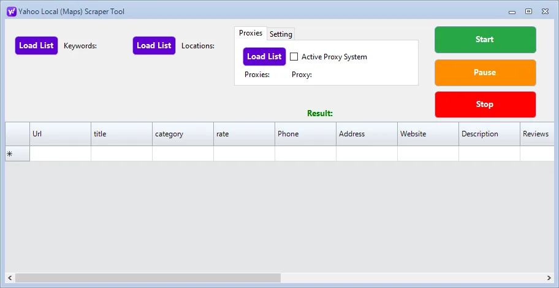Maximize the scraper tool window
This screenshot has width=559, height=288.
coord(528,11)
